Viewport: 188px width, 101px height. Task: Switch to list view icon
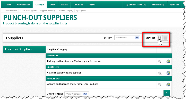point(165,38)
